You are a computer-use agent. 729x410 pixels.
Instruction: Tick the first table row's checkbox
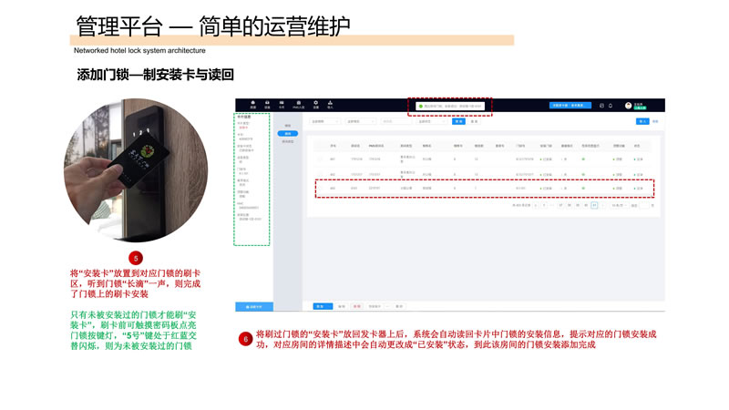(320, 159)
